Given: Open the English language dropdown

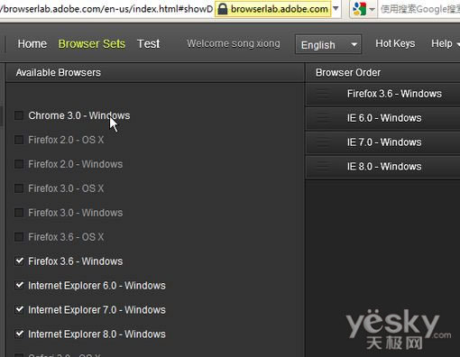Looking at the screenshot, I should tap(328, 44).
